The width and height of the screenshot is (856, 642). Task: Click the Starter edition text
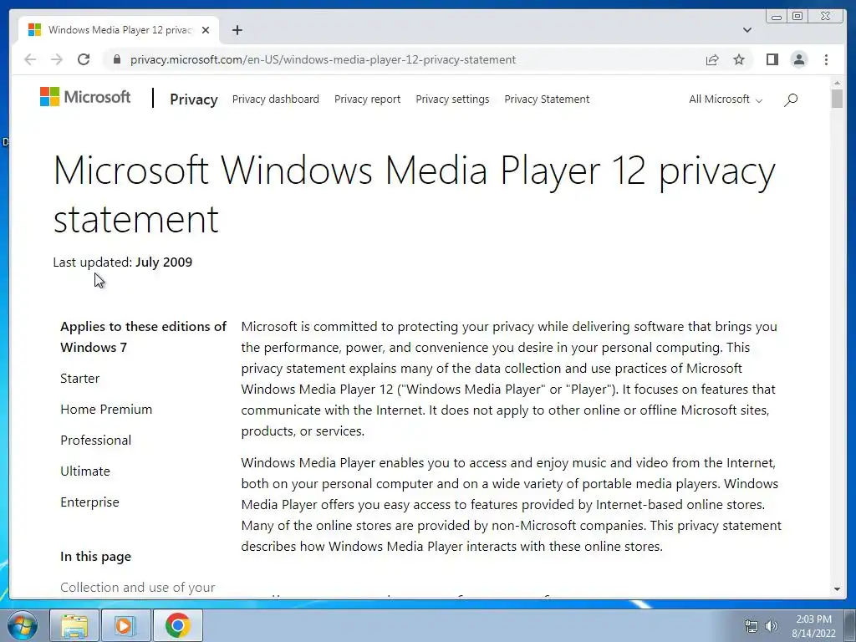point(79,379)
